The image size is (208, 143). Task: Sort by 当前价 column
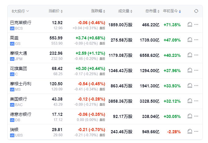tap(56, 11)
